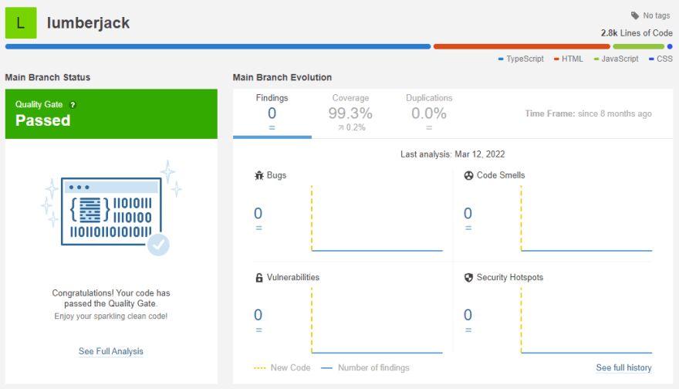Click the No tags label

tap(656, 15)
